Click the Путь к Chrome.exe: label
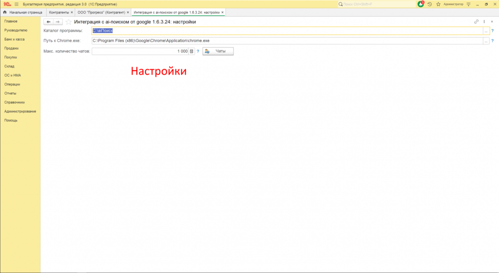The width and height of the screenshot is (499, 273). [62, 41]
